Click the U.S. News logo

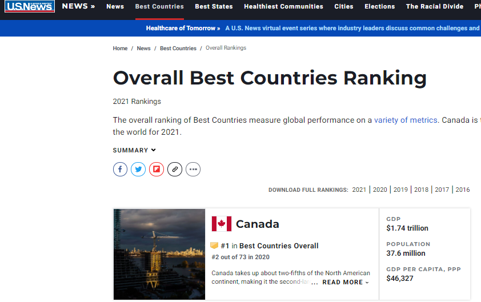tap(30, 7)
